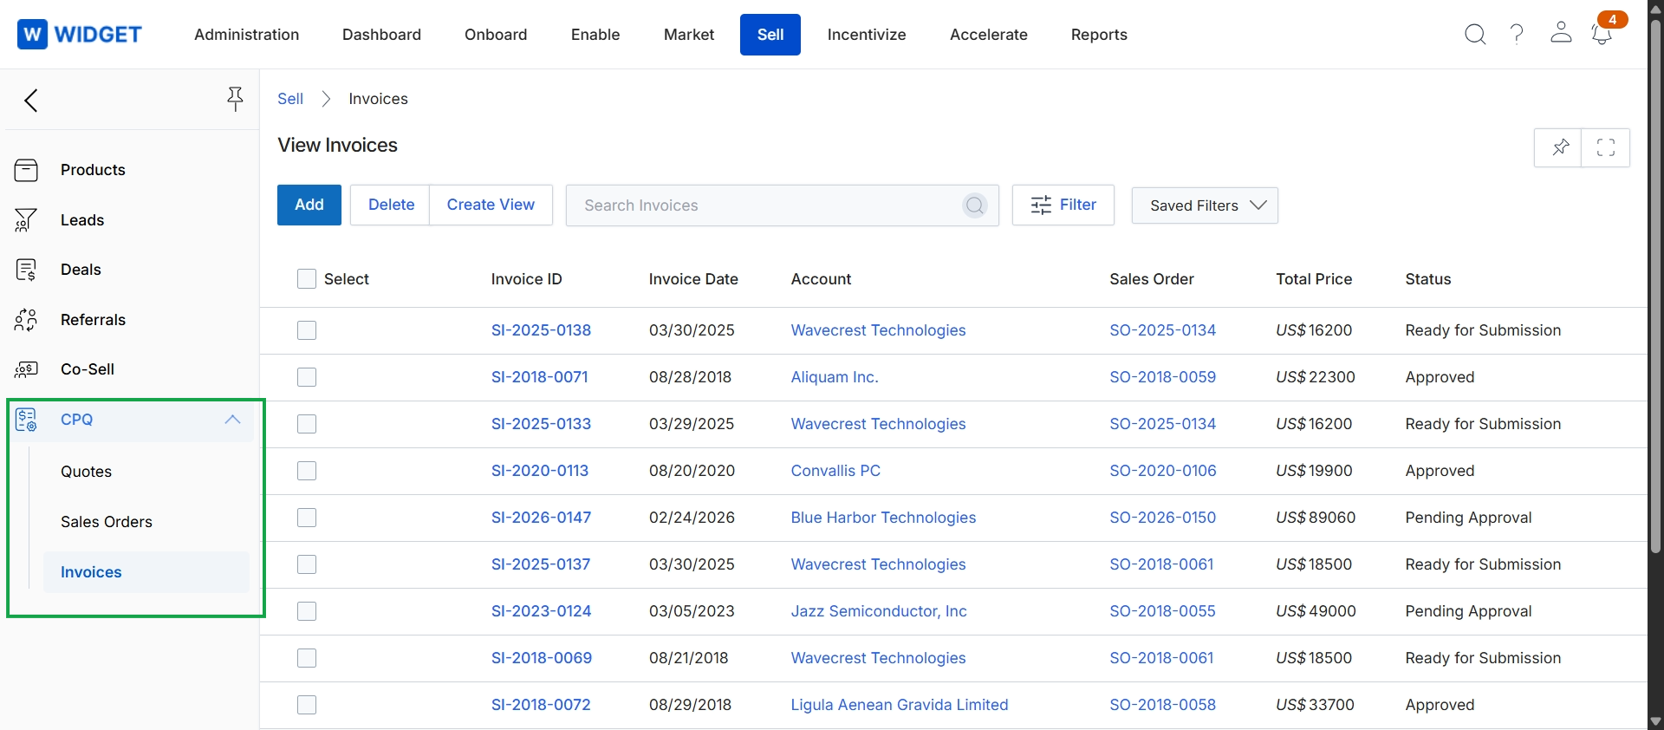
Task: Check the box for invoice SI-2025-0133
Action: (x=307, y=424)
